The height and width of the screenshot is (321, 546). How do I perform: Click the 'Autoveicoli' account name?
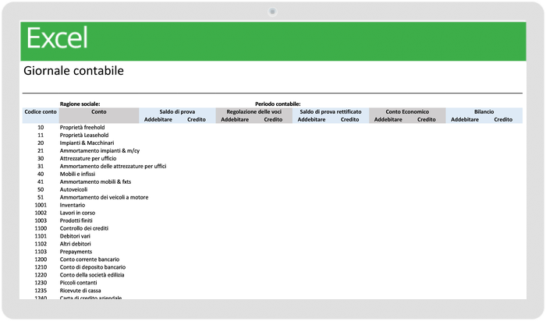tap(73, 189)
